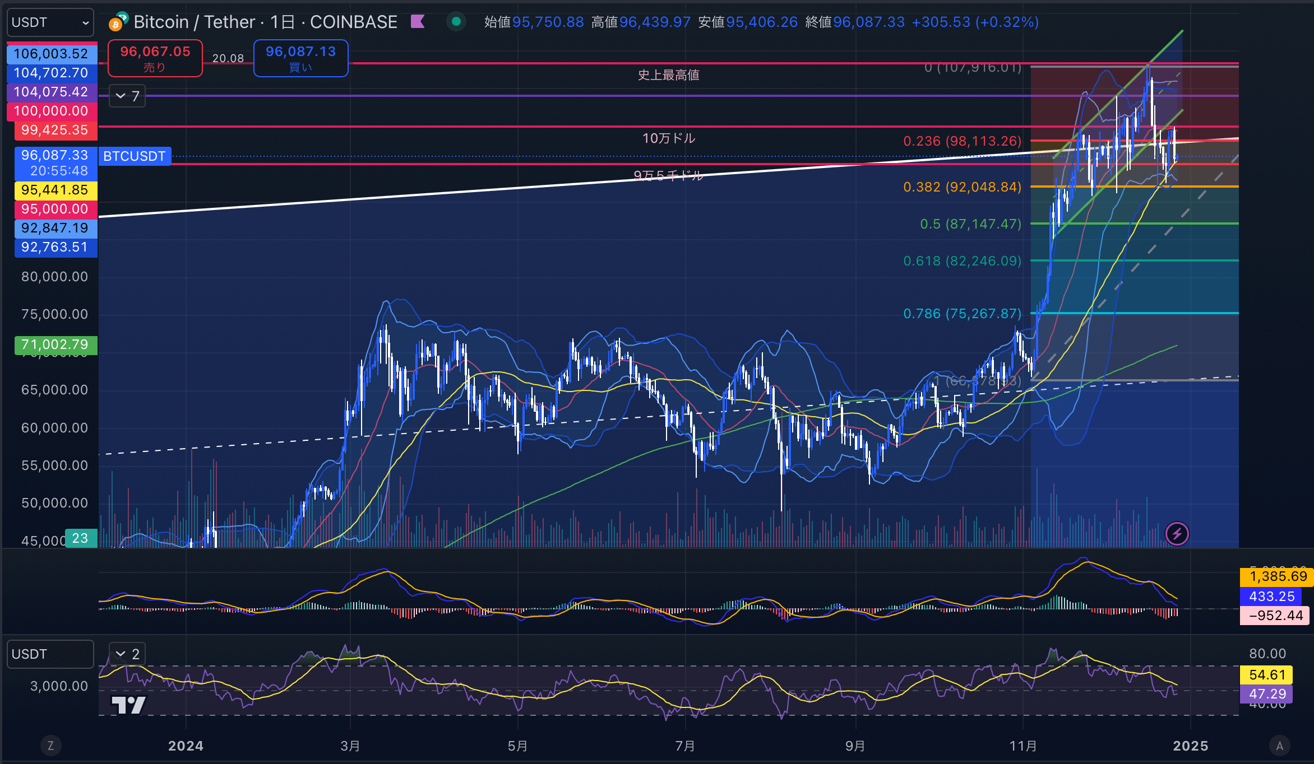This screenshot has width=1314, height=764.
Task: Click the purple RSI value 47.29
Action: coord(1267,694)
